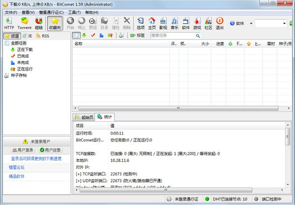Click the 用户登录 button
Screen dimensions: 295x205
[x=23, y=150]
